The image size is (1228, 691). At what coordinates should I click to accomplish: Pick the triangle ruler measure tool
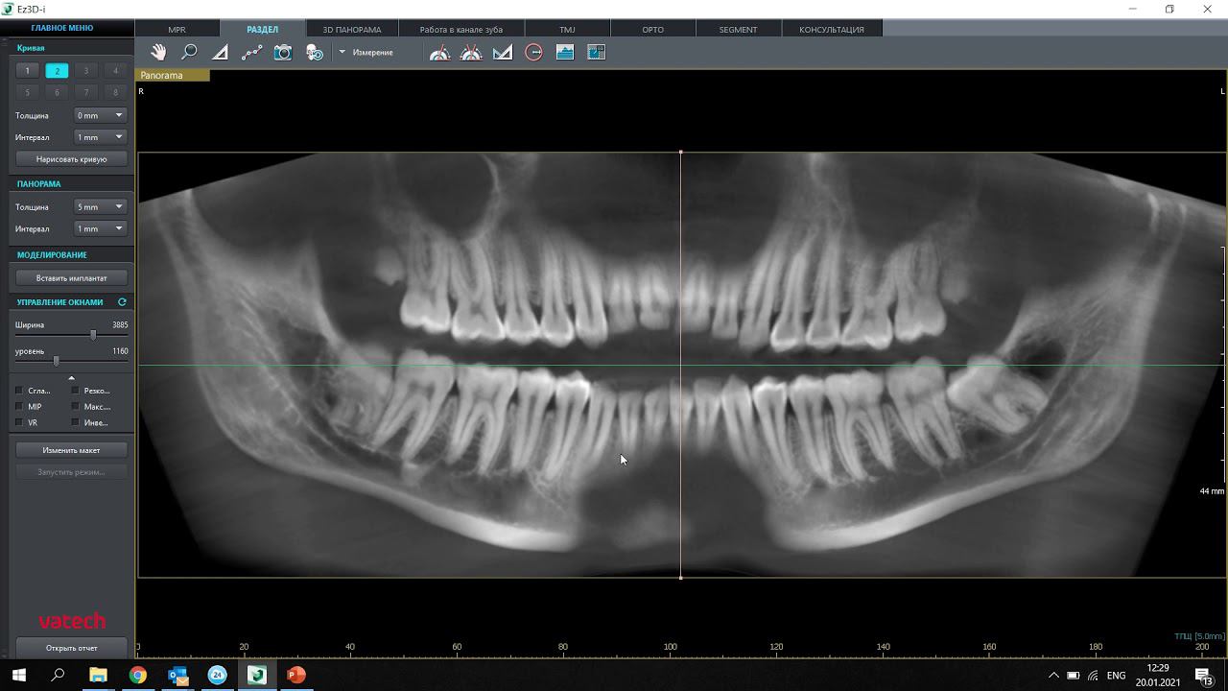(220, 52)
